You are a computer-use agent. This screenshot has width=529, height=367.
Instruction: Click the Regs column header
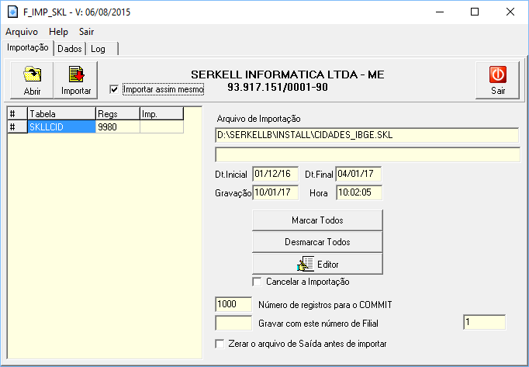tap(118, 114)
